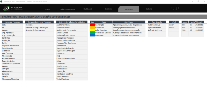207x109 pixels.
Task: Click the Nome do Processo column header
Action: [12, 22]
